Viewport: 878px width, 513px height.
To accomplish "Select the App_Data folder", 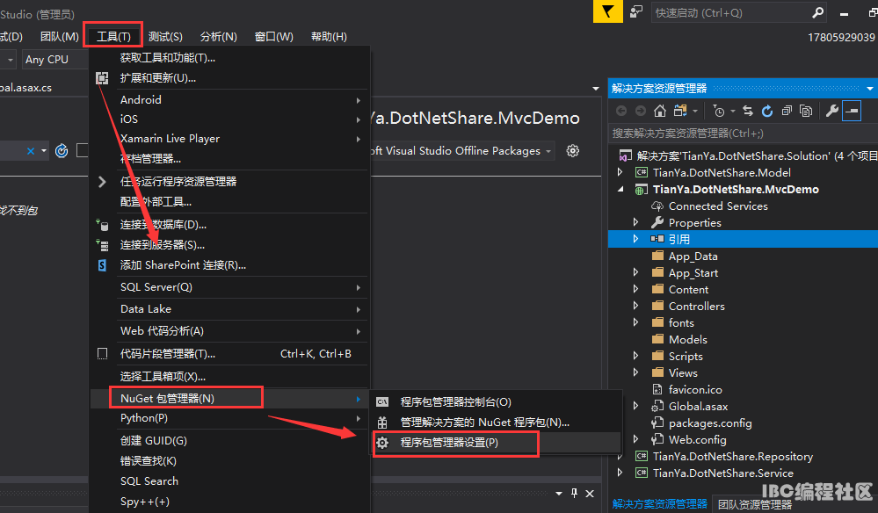I will [693, 256].
